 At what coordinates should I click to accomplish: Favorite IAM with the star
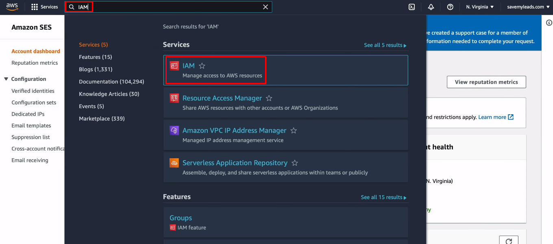pyautogui.click(x=202, y=66)
